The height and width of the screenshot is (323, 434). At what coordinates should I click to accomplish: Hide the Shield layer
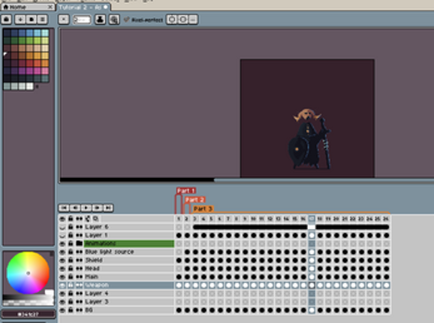pos(62,260)
